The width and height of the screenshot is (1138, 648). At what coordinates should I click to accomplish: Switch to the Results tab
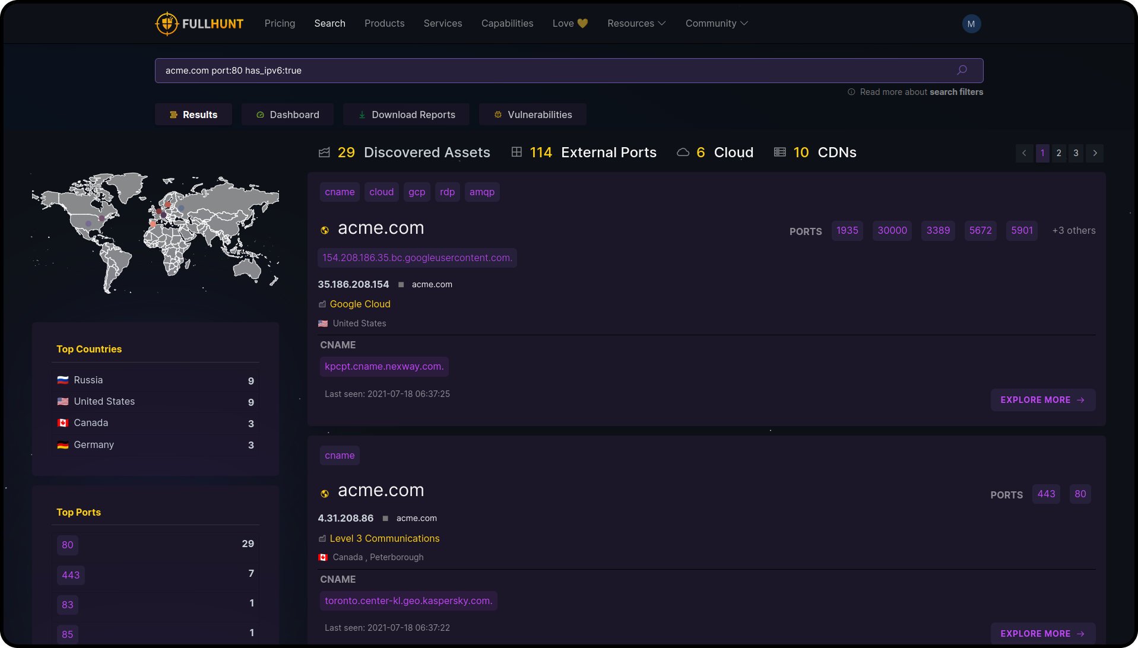(x=194, y=115)
